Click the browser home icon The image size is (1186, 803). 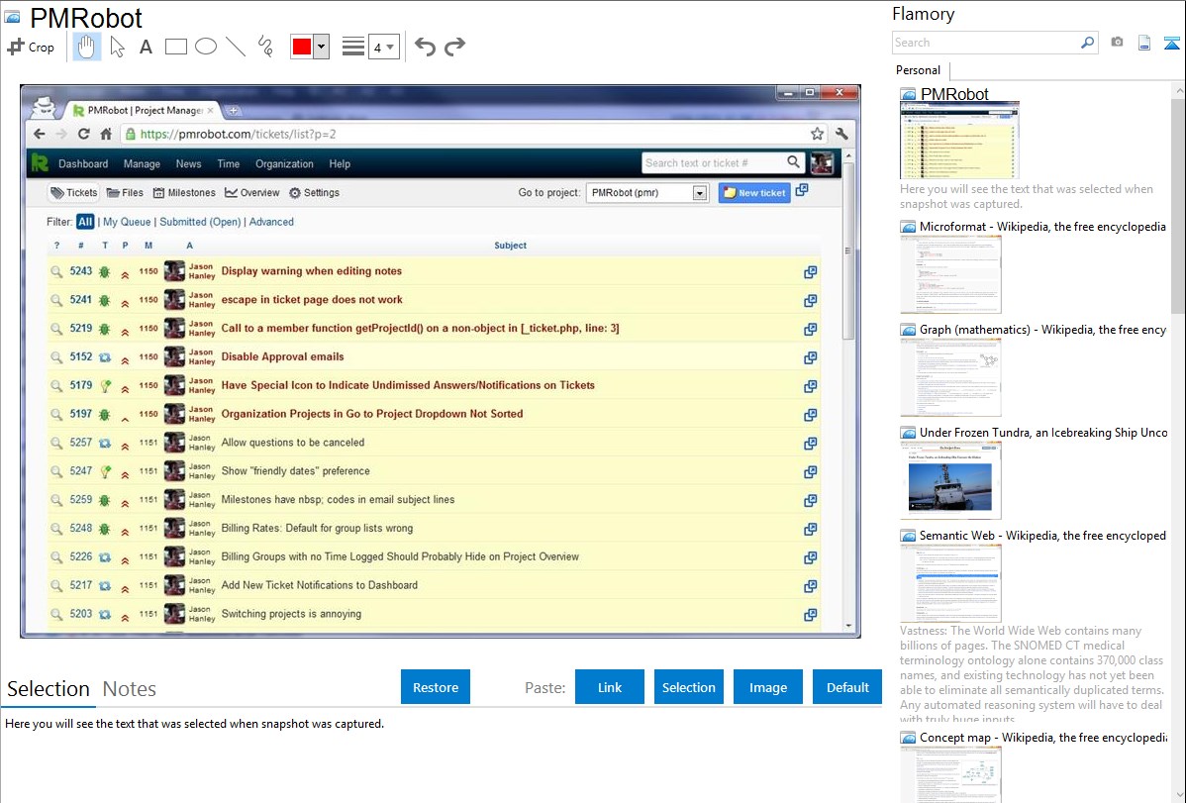pos(106,134)
